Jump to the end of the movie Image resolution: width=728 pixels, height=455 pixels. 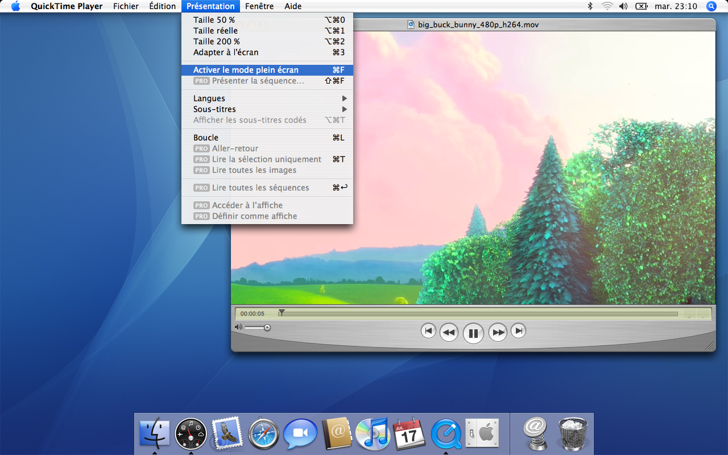pyautogui.click(x=518, y=330)
